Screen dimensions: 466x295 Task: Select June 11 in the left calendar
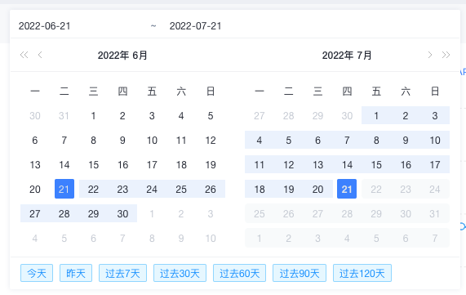(181, 140)
